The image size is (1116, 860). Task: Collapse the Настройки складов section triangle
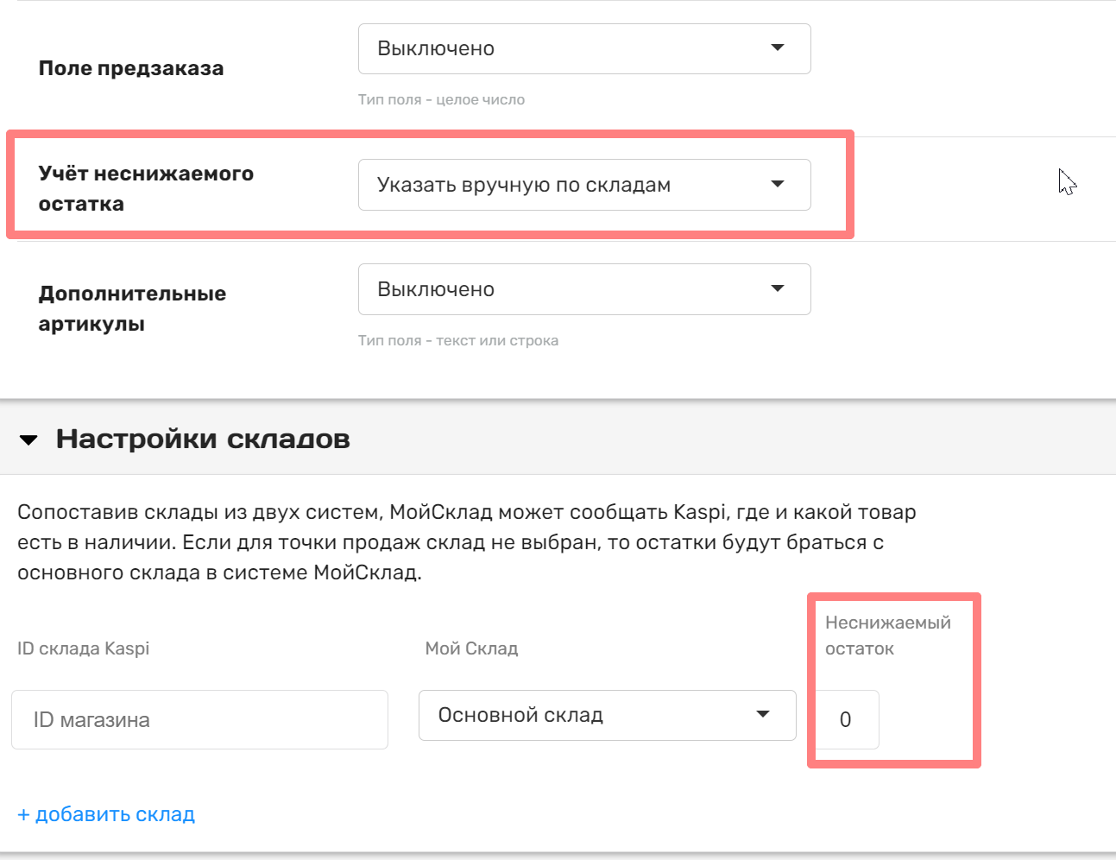pyautogui.click(x=28, y=440)
